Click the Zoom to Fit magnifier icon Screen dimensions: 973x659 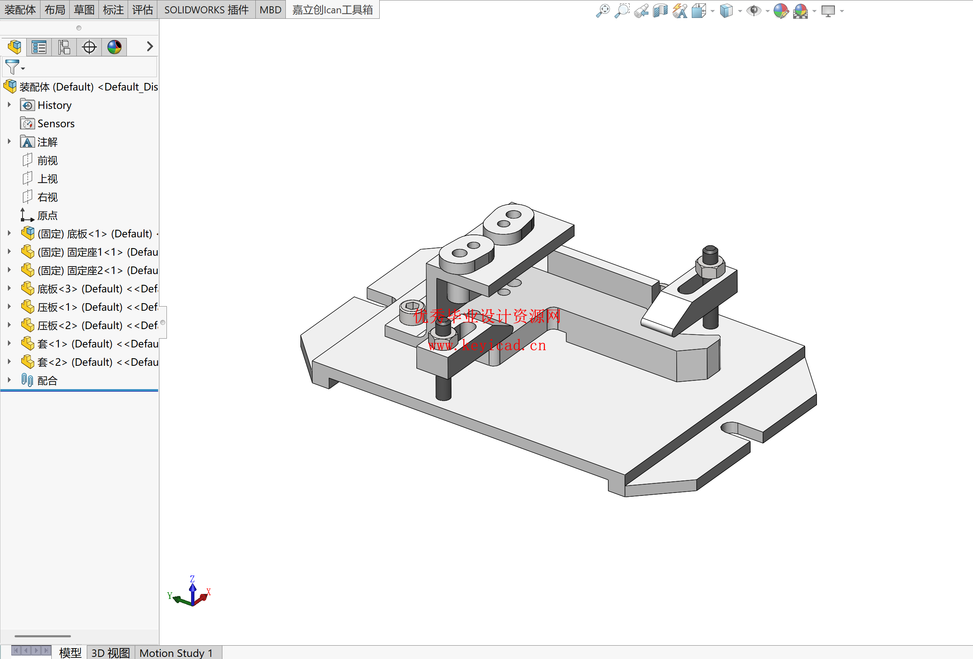(x=602, y=10)
